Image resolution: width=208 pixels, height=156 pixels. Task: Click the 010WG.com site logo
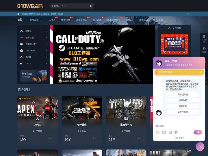(30, 6)
